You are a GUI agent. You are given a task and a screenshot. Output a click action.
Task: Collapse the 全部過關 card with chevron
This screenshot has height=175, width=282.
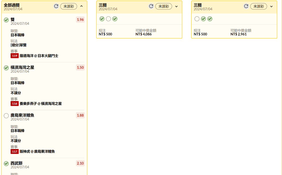[x=81, y=6]
